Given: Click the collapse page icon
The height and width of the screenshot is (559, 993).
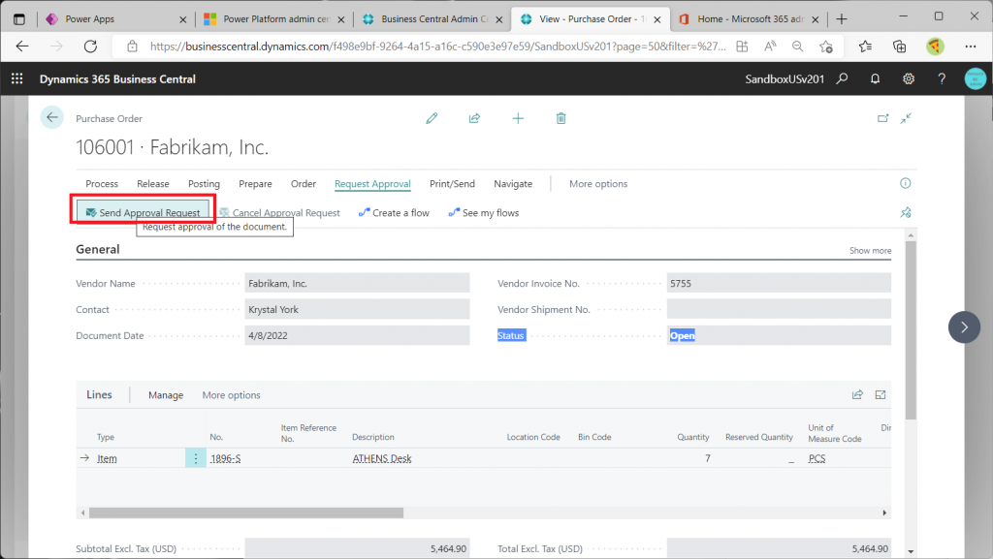Looking at the screenshot, I should point(906,118).
